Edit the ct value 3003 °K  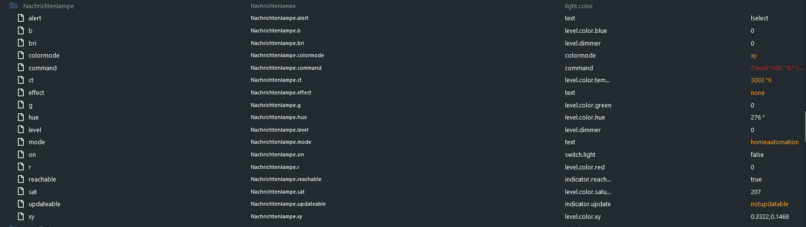click(x=761, y=80)
